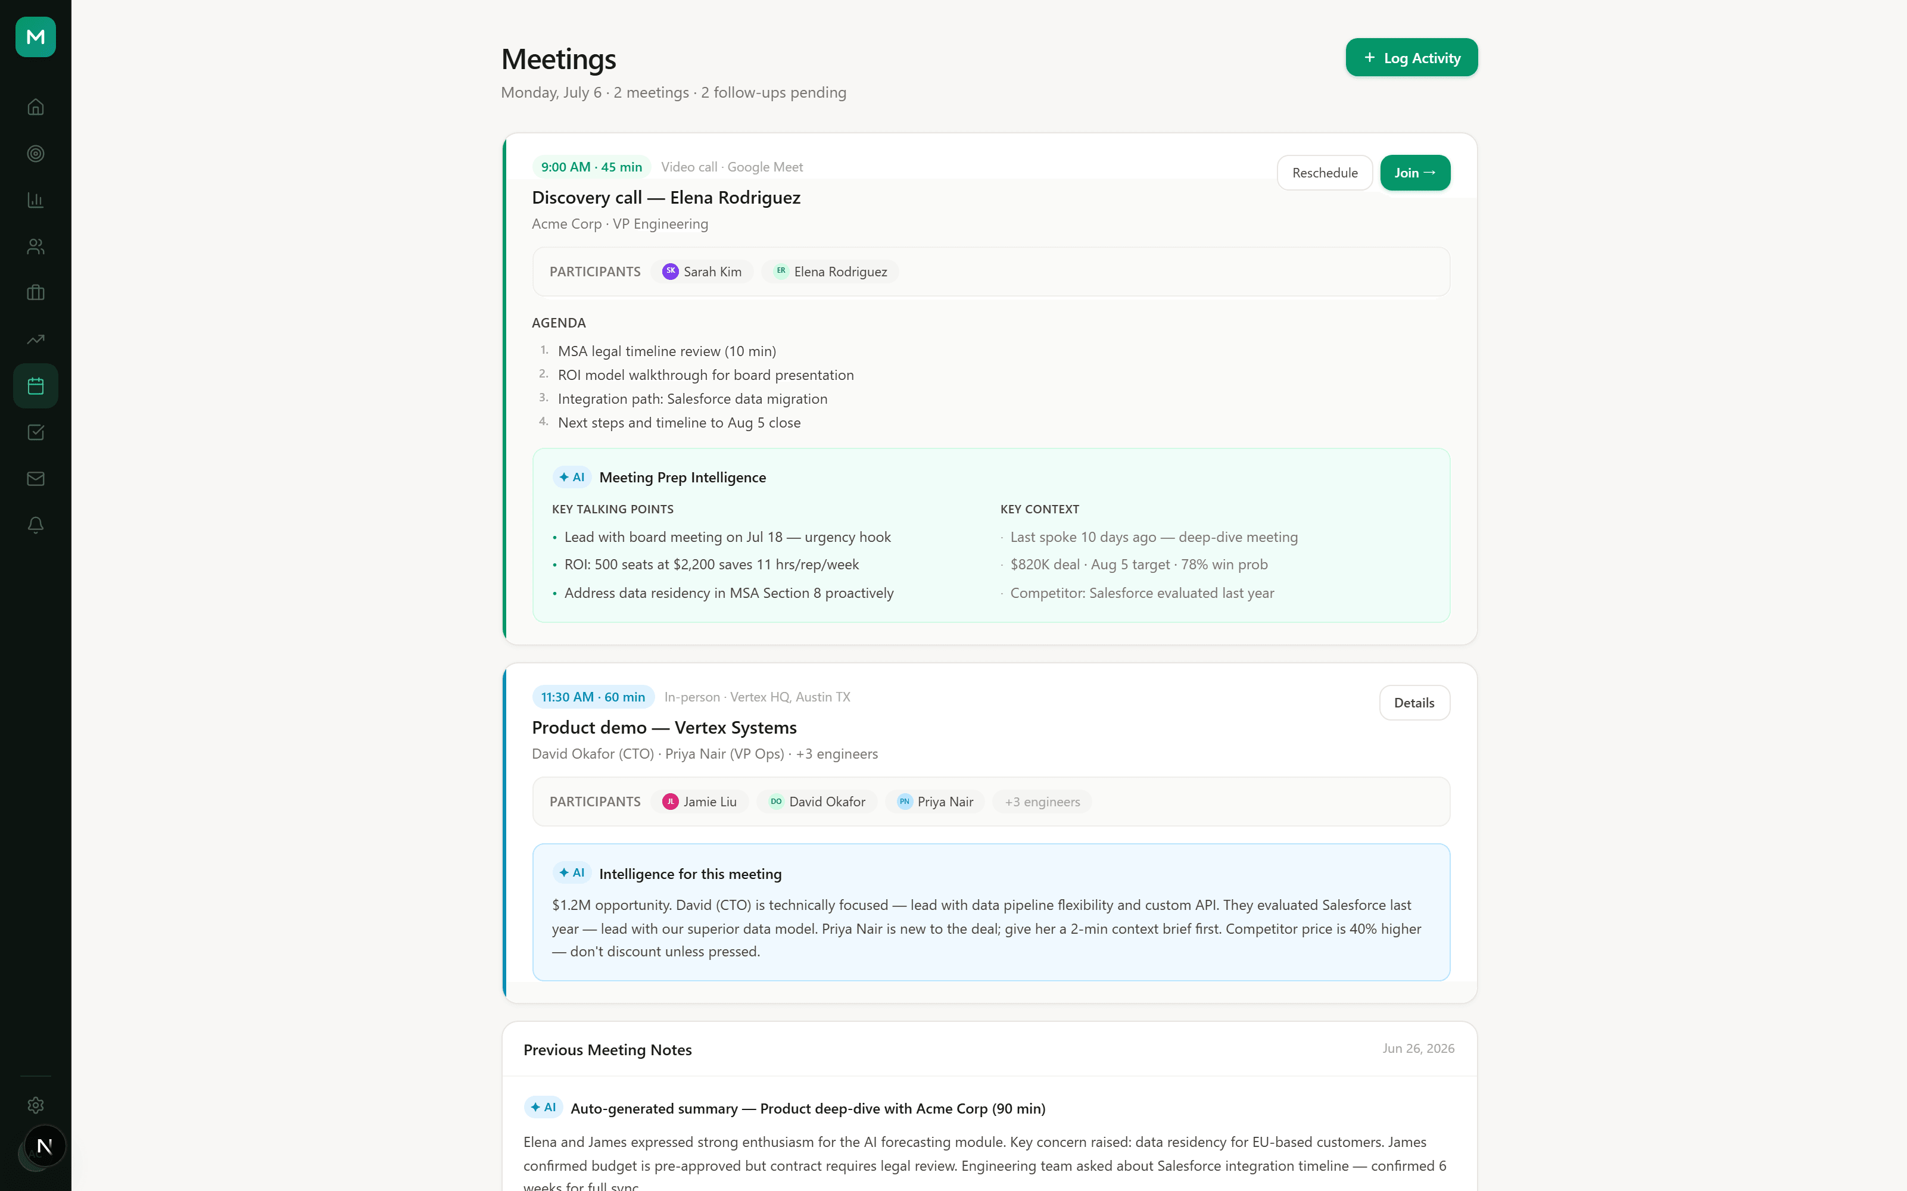Click the DO avatar beside David Okafor
Viewport: 1907px width, 1191px height.
click(776, 801)
